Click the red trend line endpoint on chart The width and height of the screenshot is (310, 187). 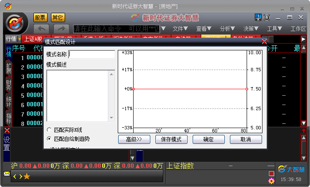tap(247, 89)
